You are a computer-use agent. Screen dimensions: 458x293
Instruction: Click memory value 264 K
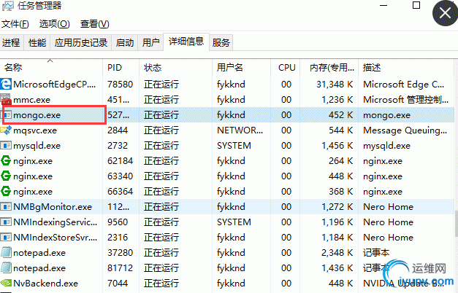click(x=340, y=160)
